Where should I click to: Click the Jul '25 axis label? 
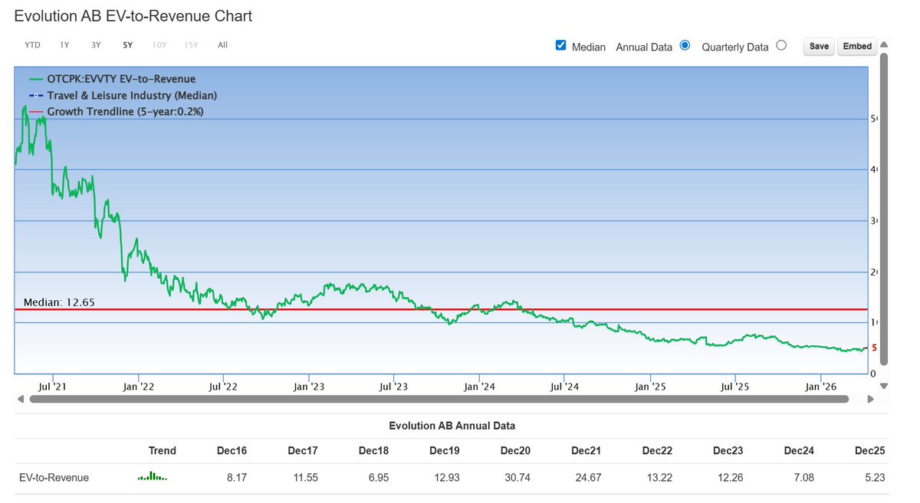point(735,387)
